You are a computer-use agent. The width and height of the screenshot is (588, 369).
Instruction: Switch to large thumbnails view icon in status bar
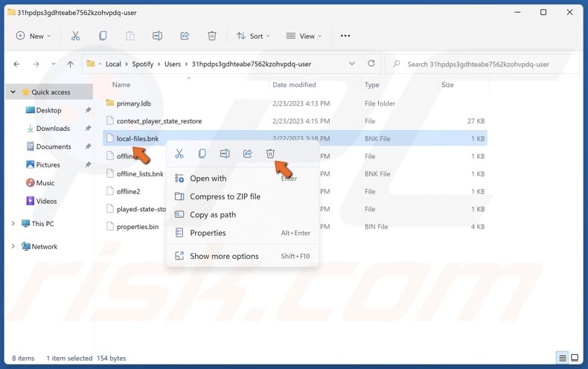tap(575, 358)
